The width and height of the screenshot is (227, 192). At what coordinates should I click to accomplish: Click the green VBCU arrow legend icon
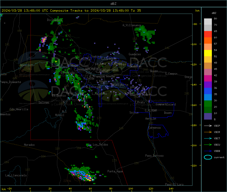208,145
